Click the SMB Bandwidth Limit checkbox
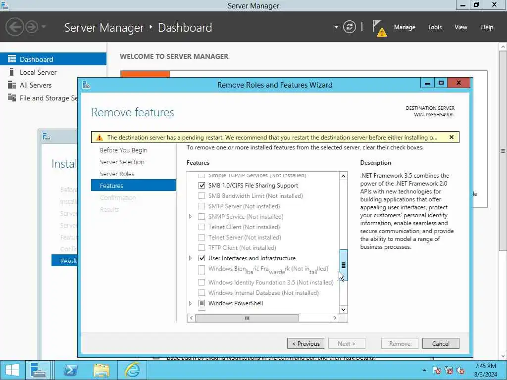The width and height of the screenshot is (507, 380). click(x=202, y=196)
